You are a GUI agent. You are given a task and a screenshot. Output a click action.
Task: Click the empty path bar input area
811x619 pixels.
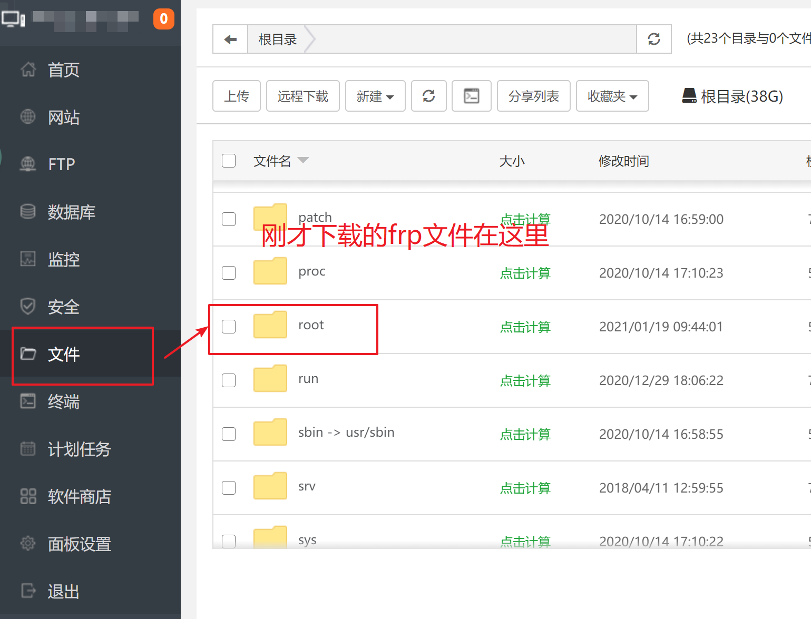476,39
